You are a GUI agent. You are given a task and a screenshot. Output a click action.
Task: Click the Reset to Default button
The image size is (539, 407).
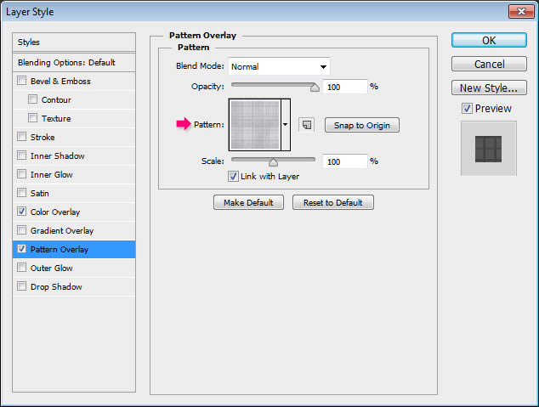tap(333, 202)
